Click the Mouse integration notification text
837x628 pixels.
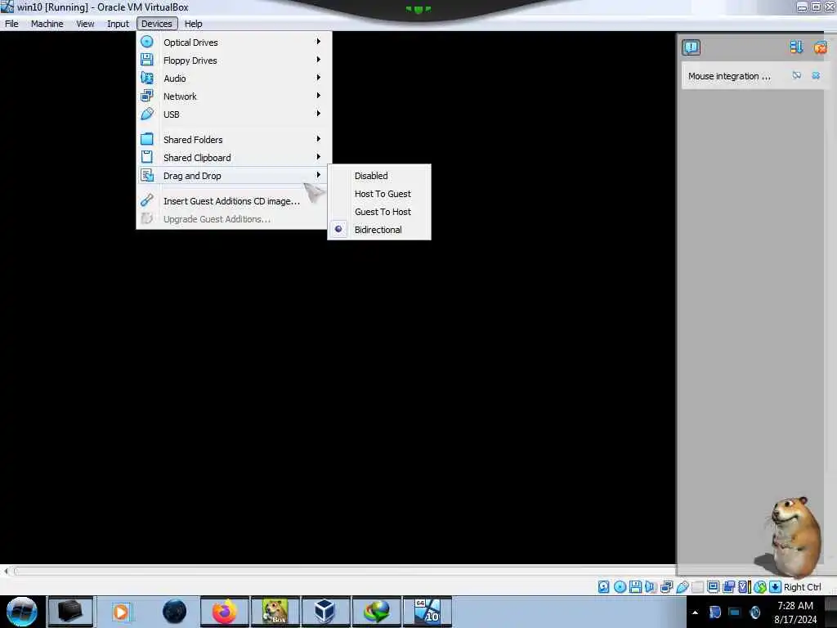point(729,76)
